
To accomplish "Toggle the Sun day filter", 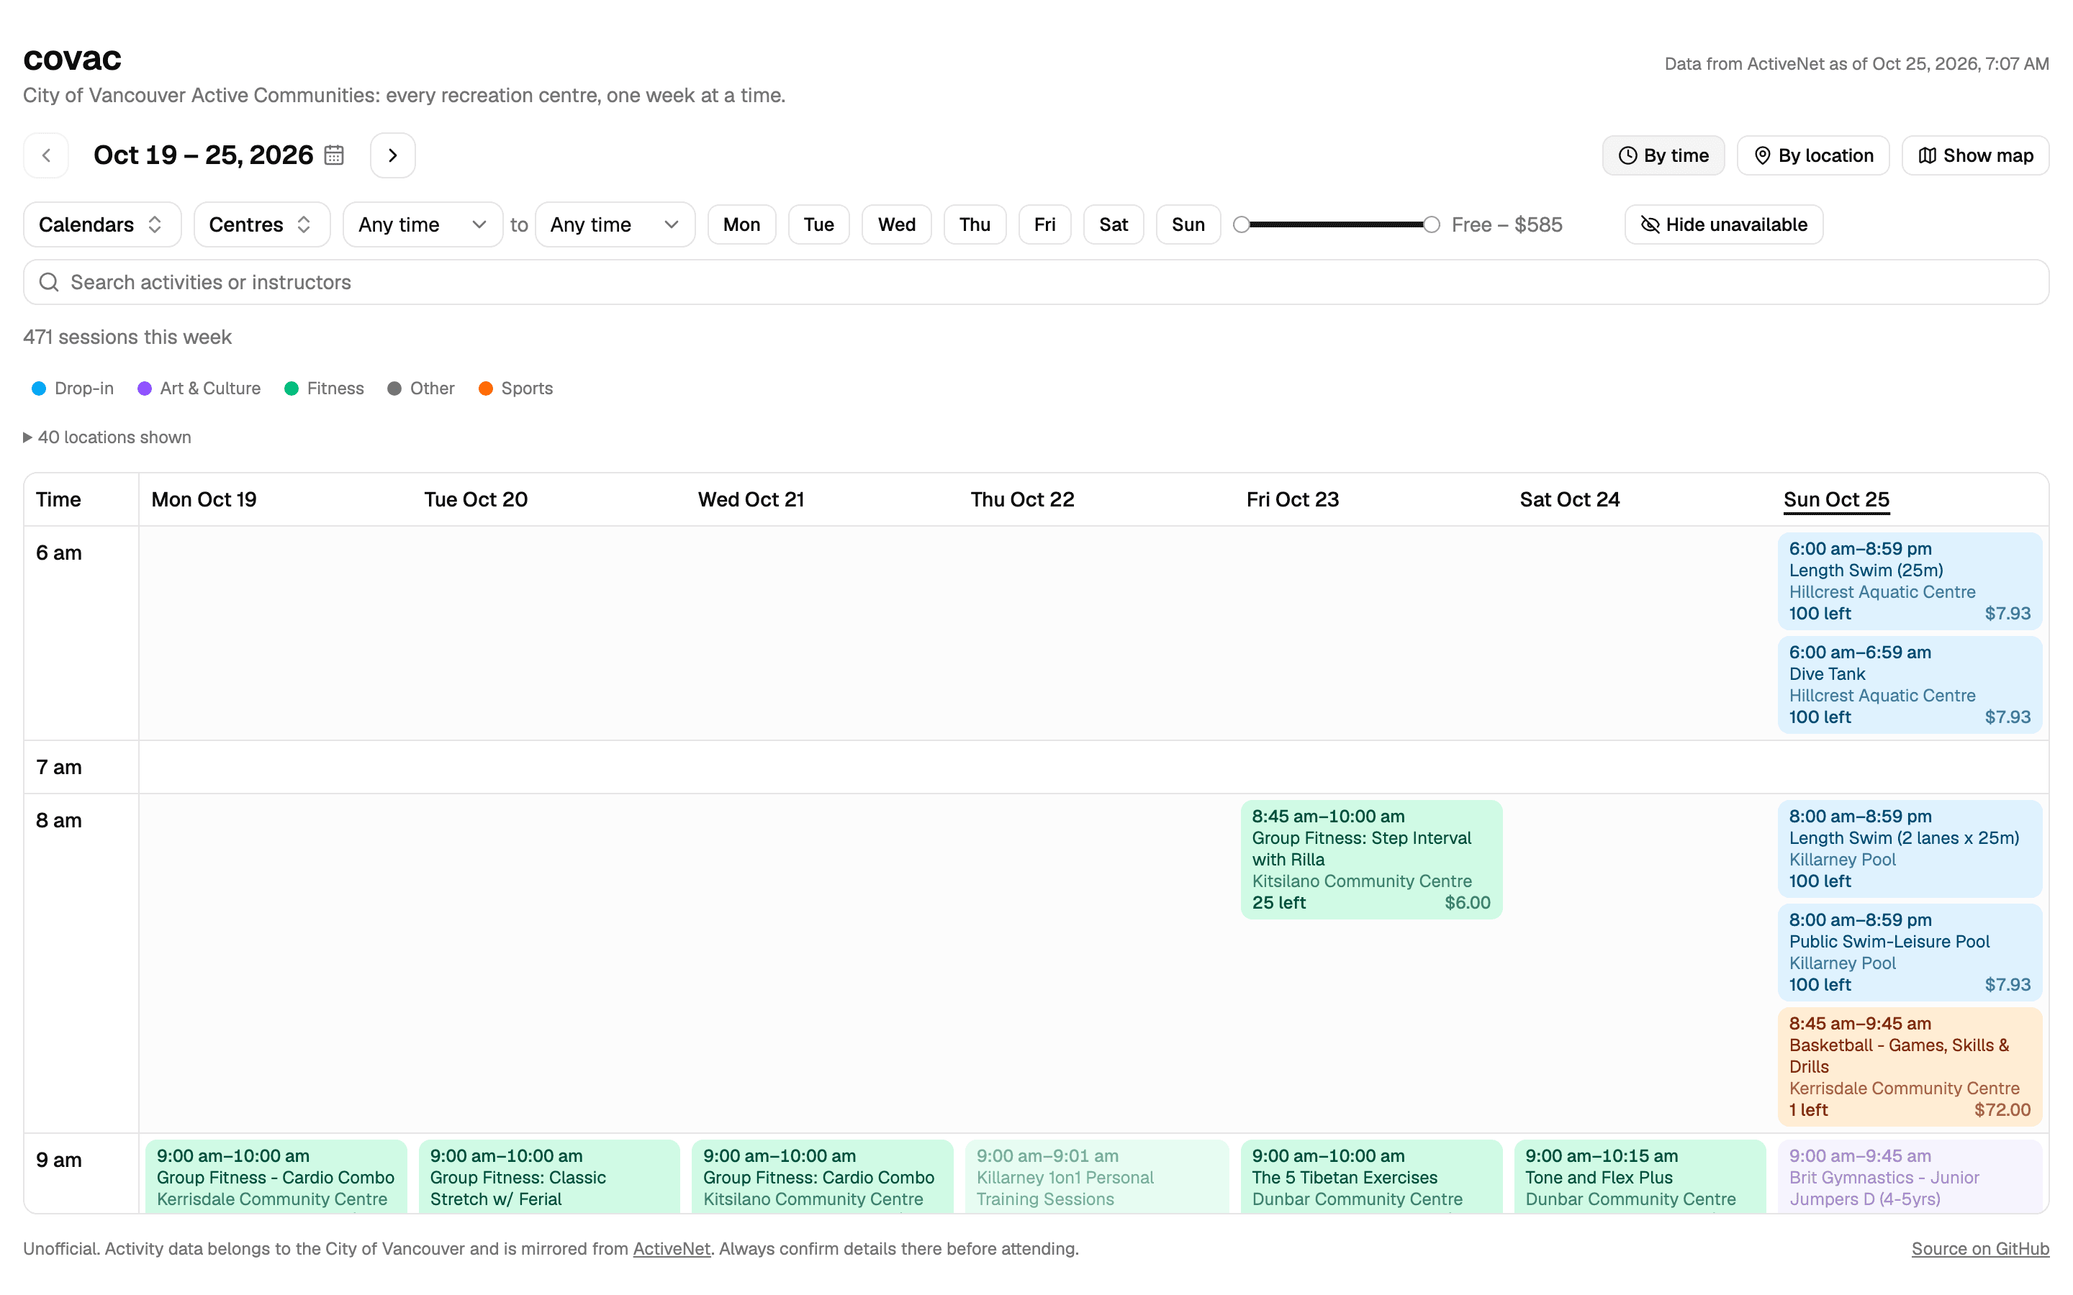I will [x=1188, y=224].
